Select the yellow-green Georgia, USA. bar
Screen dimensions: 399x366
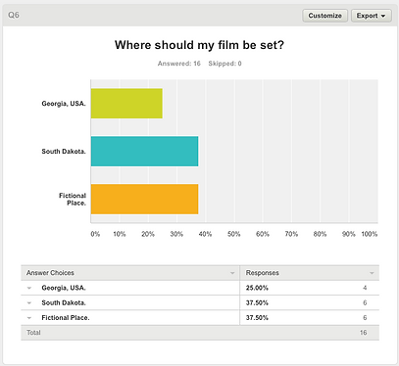(x=126, y=104)
